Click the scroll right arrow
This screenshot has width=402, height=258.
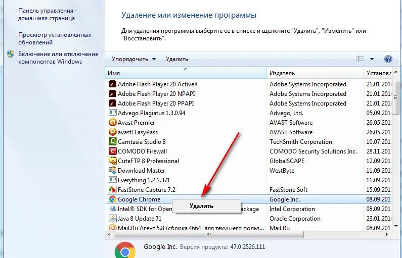(387, 234)
